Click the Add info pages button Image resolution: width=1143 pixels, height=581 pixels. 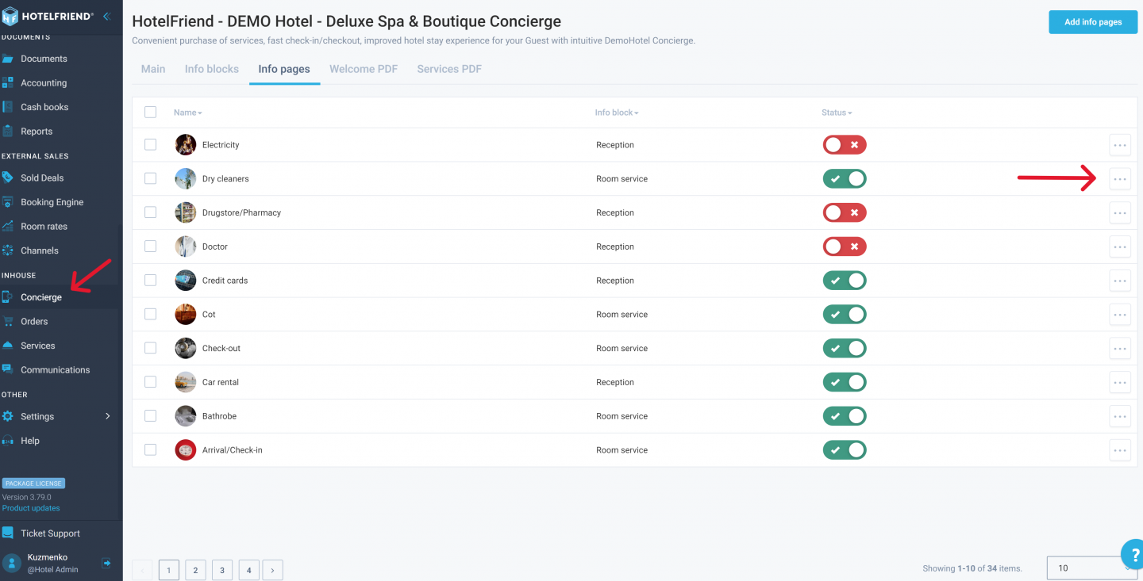(x=1093, y=22)
